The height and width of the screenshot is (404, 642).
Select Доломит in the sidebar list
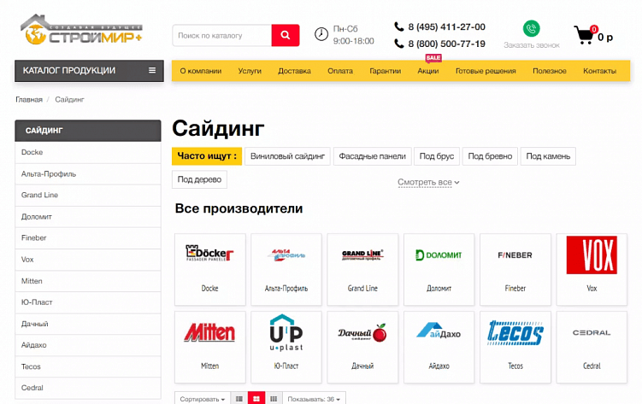pyautogui.click(x=88, y=217)
